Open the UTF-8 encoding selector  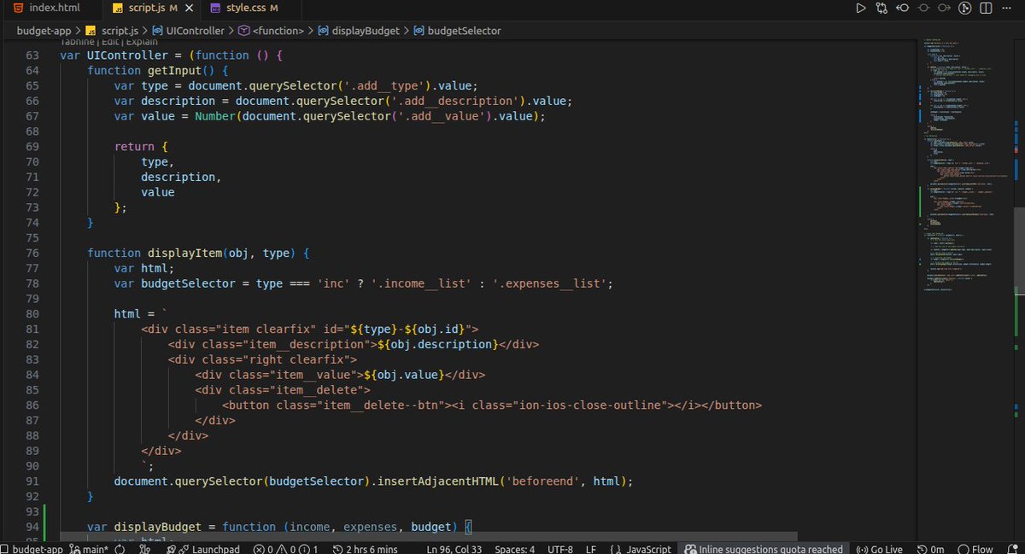pyautogui.click(x=559, y=548)
